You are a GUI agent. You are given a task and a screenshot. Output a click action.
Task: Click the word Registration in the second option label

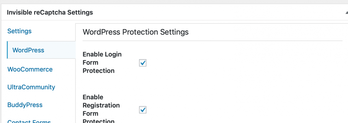coord(101,105)
